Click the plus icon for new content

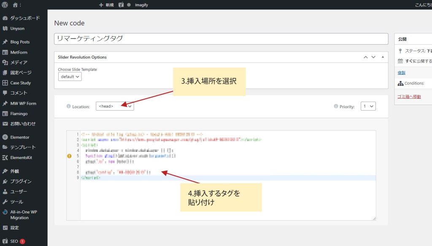coord(101,5)
